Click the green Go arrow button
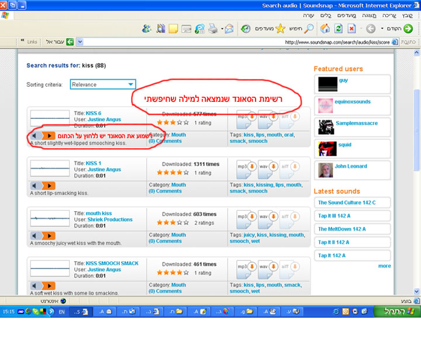This screenshot has width=421, height=337. tap(70, 42)
